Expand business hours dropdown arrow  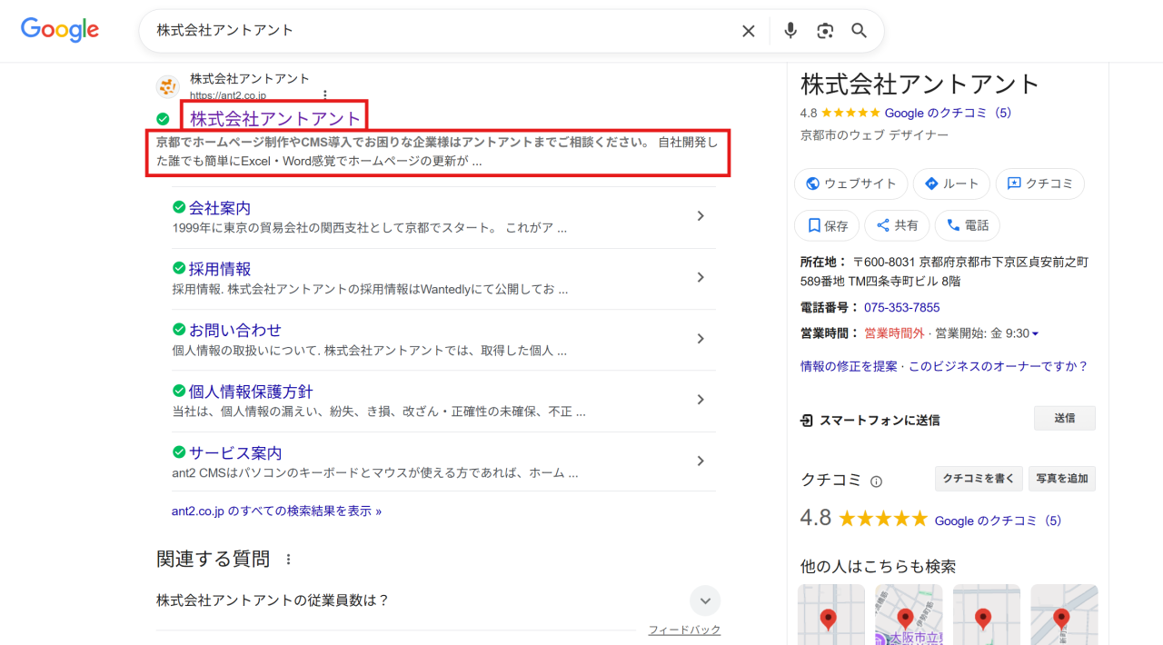click(1035, 334)
